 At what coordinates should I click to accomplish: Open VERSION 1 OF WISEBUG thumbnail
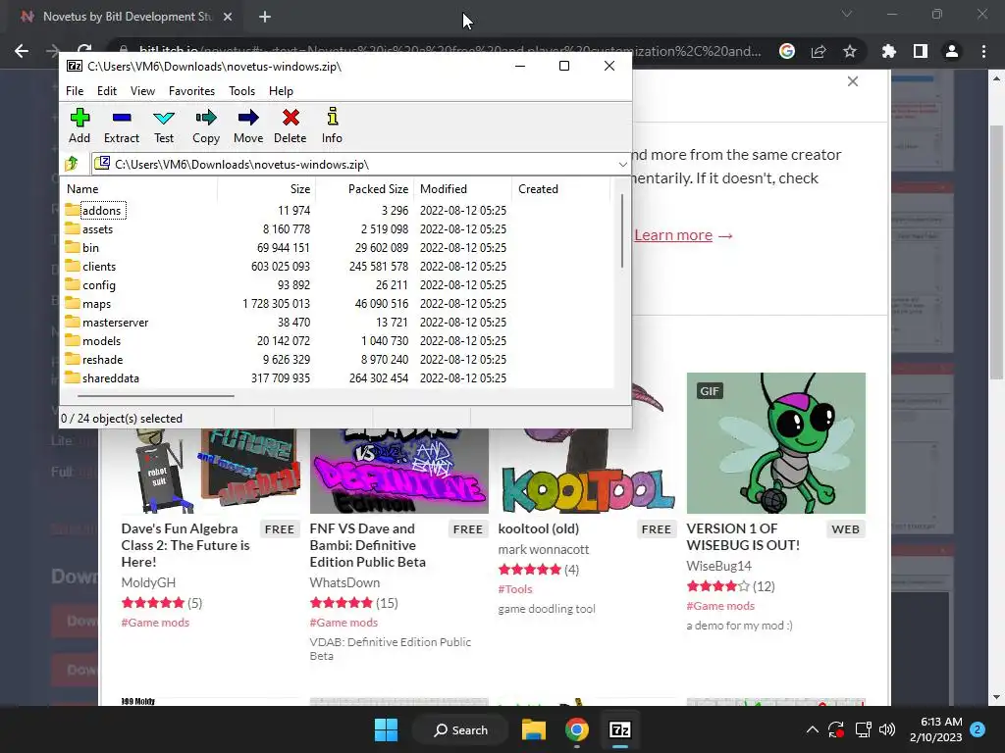point(775,443)
